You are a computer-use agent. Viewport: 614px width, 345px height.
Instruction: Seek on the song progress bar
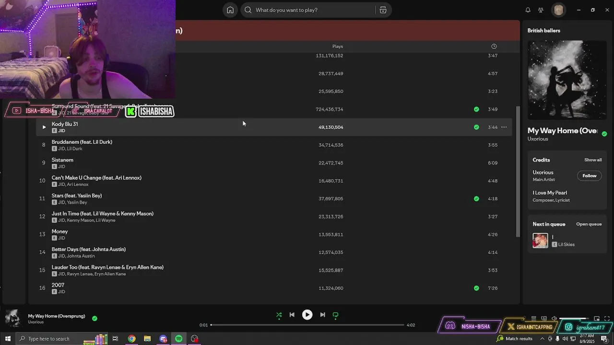[x=307, y=325]
